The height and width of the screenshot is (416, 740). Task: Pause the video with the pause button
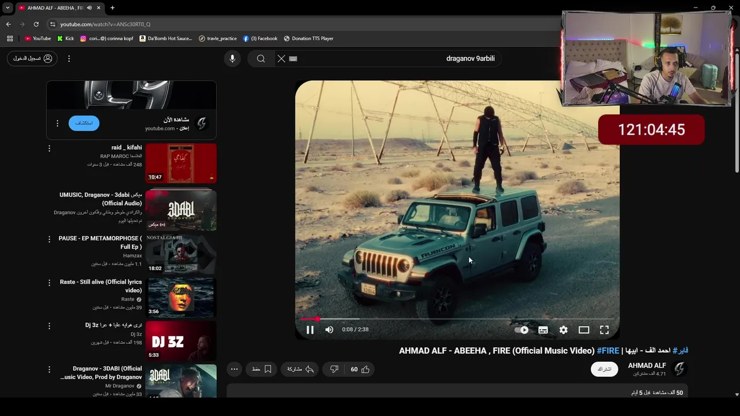pyautogui.click(x=310, y=330)
